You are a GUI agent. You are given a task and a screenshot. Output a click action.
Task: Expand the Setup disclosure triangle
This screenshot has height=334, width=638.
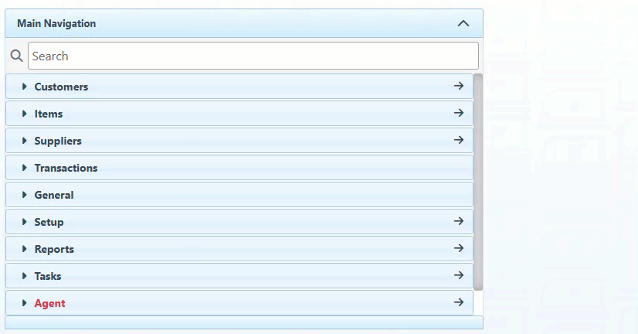click(x=25, y=222)
